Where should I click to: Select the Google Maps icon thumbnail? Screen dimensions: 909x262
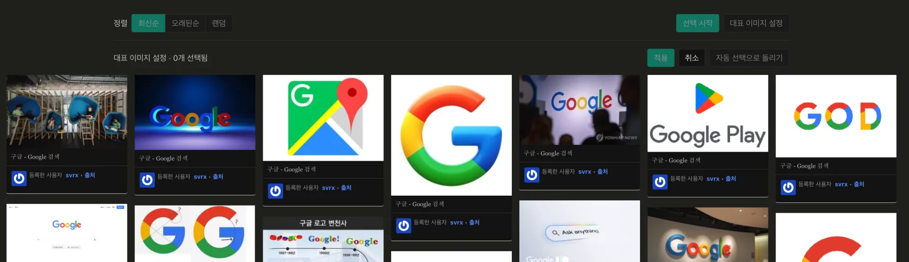tap(323, 118)
